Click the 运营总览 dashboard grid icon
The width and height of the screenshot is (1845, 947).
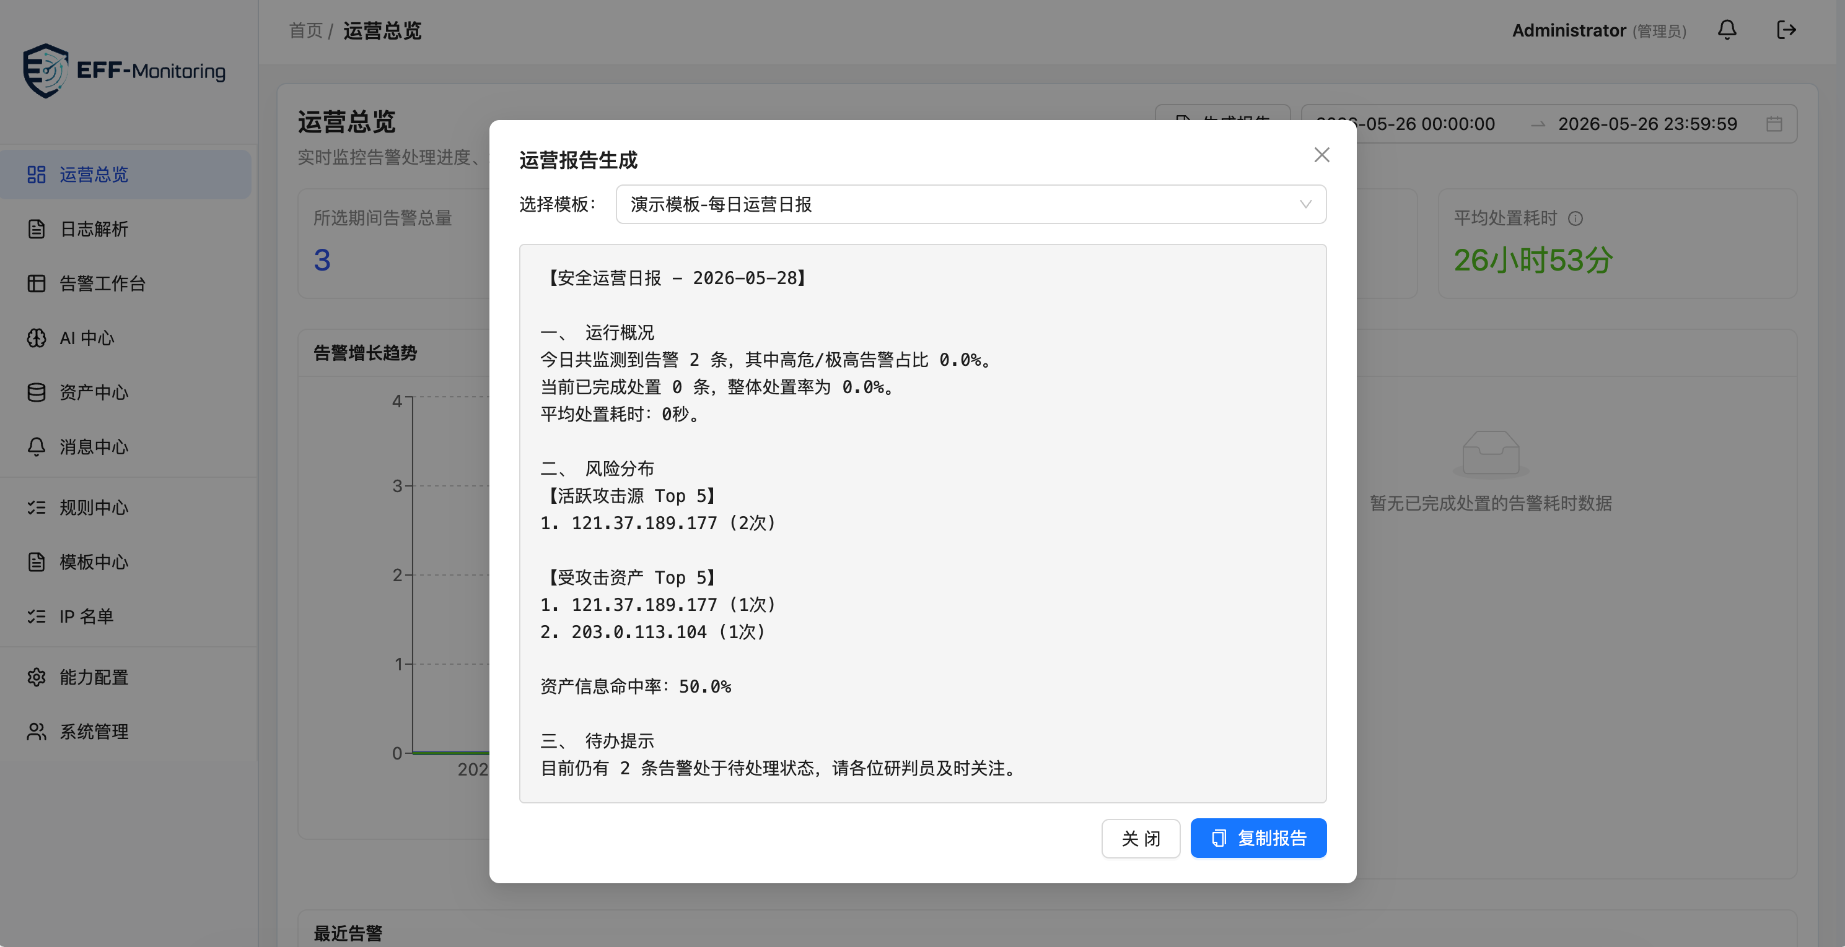37,175
